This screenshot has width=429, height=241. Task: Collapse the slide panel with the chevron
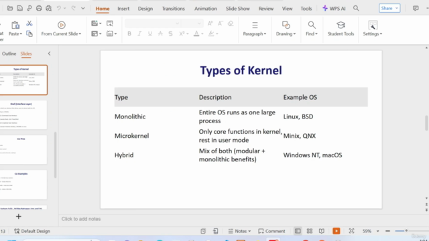[49, 54]
